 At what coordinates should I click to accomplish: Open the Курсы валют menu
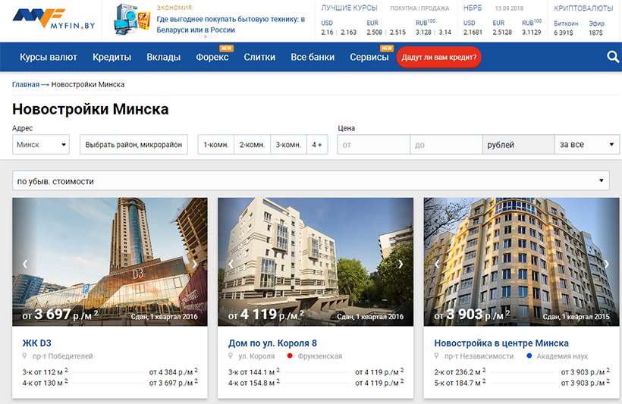click(49, 57)
